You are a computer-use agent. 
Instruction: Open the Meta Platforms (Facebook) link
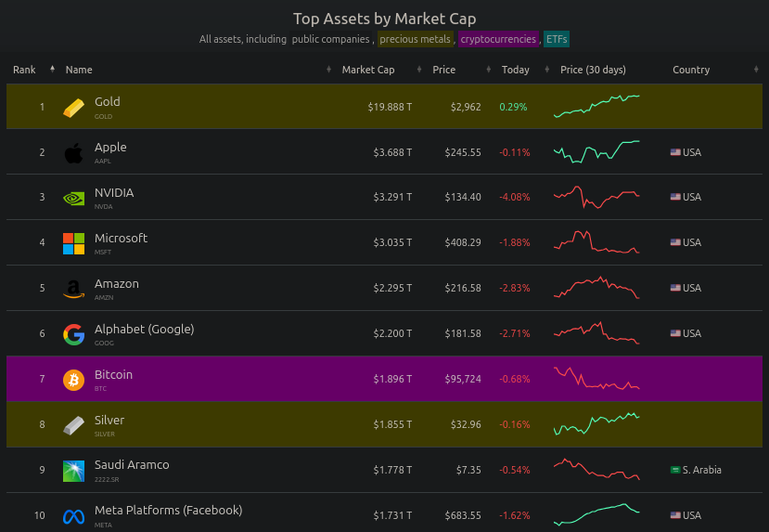pyautogui.click(x=168, y=511)
